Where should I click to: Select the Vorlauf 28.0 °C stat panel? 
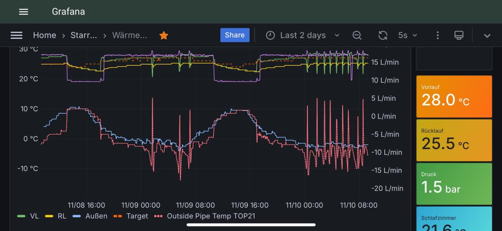(x=454, y=96)
